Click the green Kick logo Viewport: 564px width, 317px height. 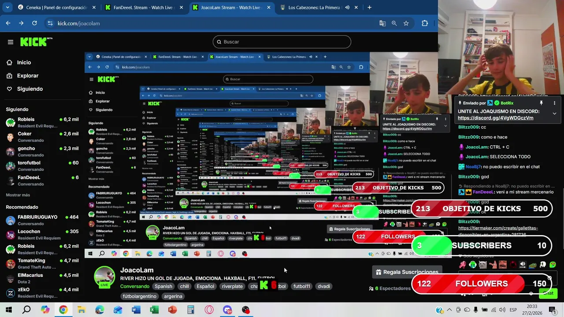click(36, 42)
